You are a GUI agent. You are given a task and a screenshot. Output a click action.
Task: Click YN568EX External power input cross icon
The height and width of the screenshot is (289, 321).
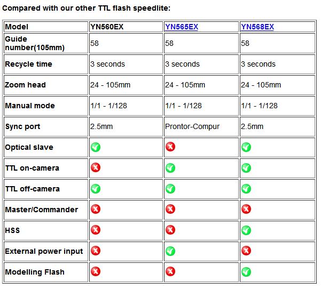point(246,251)
